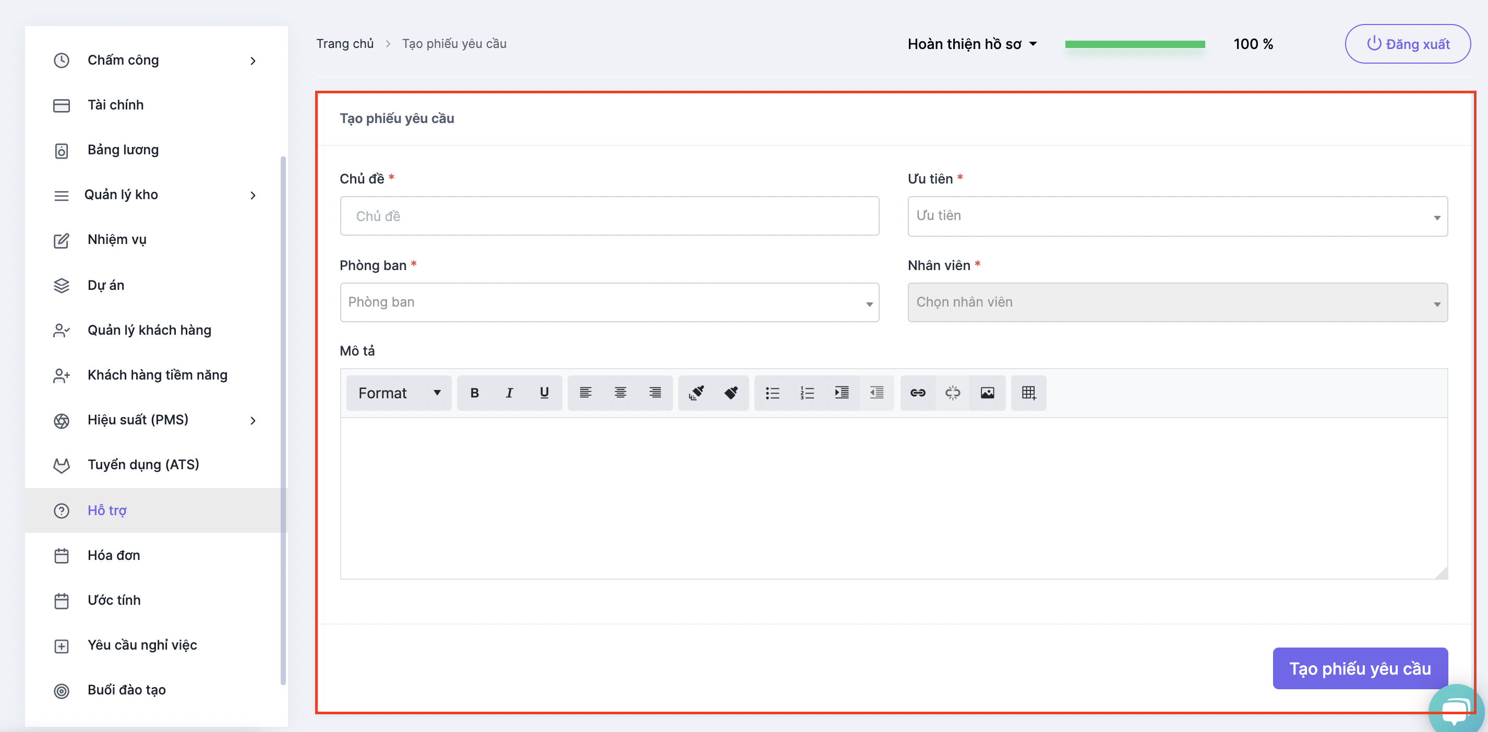1488x732 pixels.
Task: Toggle underline formatting in editor toolbar
Action: tap(544, 393)
